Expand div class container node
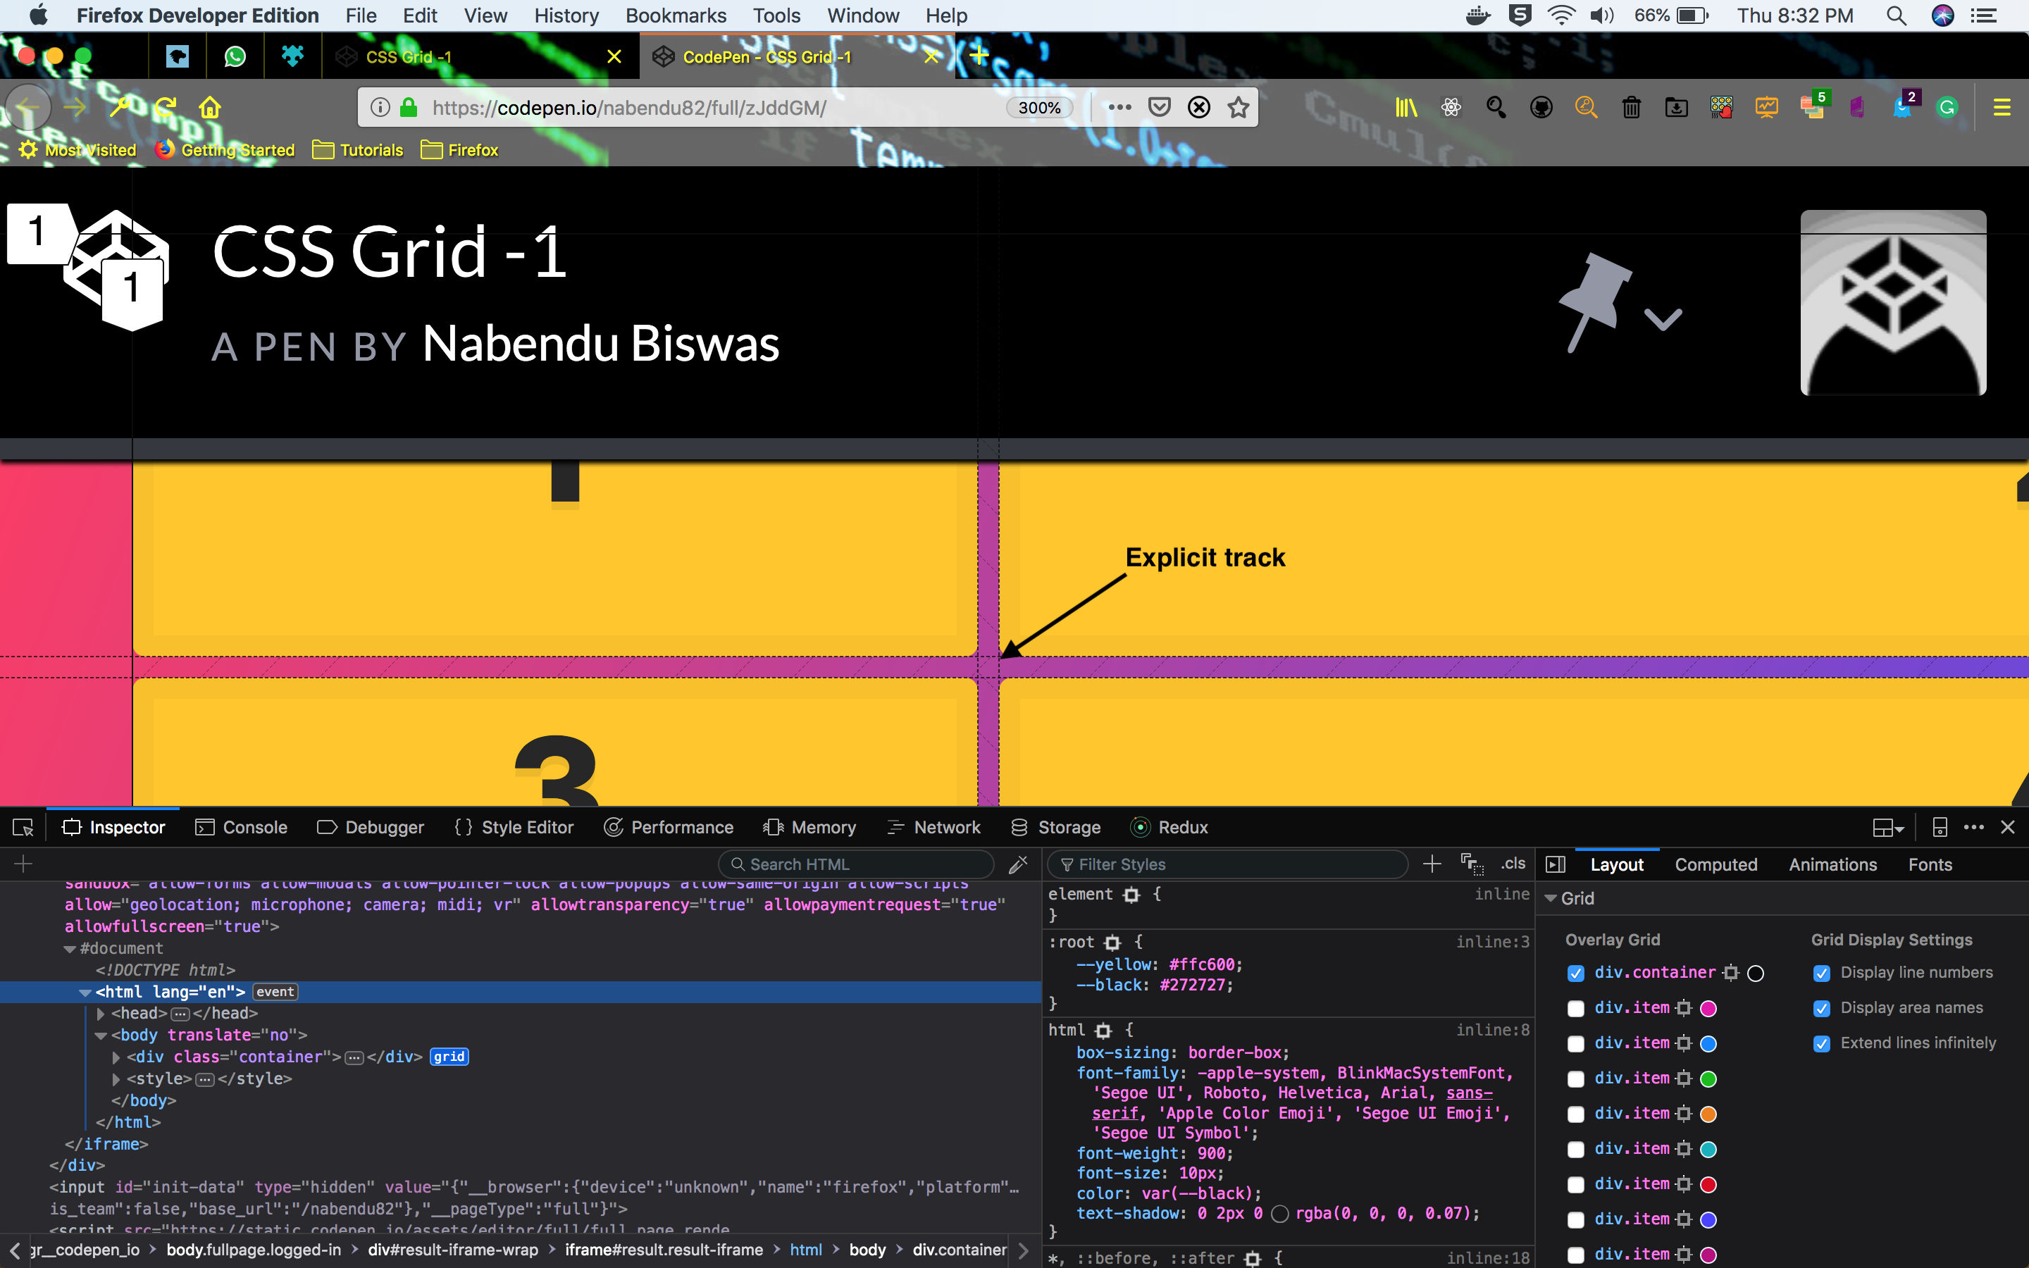This screenshot has height=1268, width=2029. click(116, 1057)
